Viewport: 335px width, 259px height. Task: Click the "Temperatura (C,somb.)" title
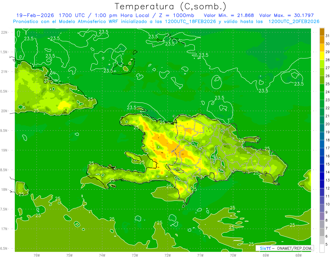171,6
